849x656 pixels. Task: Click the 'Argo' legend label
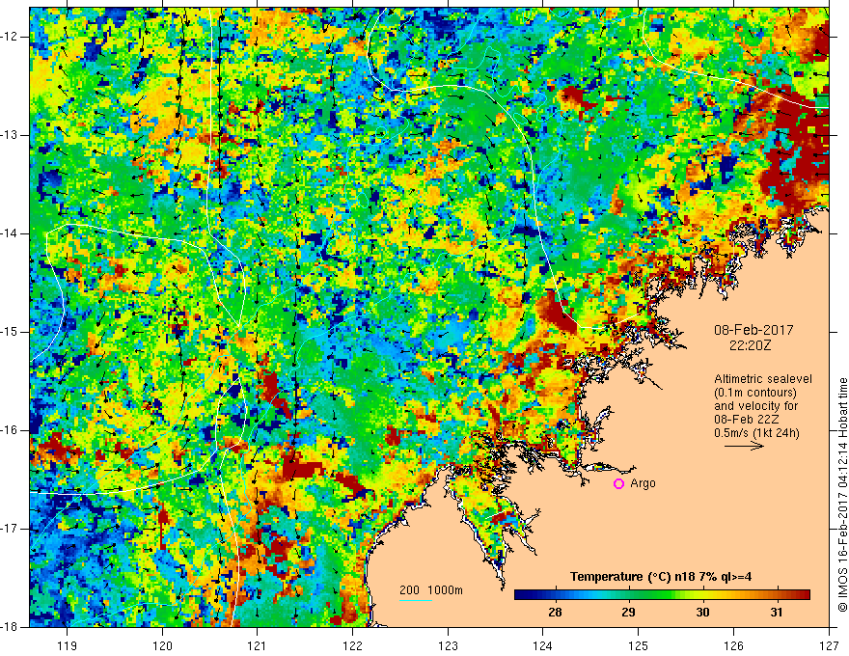(x=643, y=483)
